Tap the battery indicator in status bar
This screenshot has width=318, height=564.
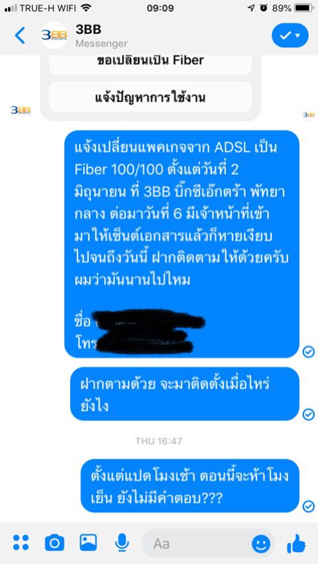pyautogui.click(x=303, y=7)
